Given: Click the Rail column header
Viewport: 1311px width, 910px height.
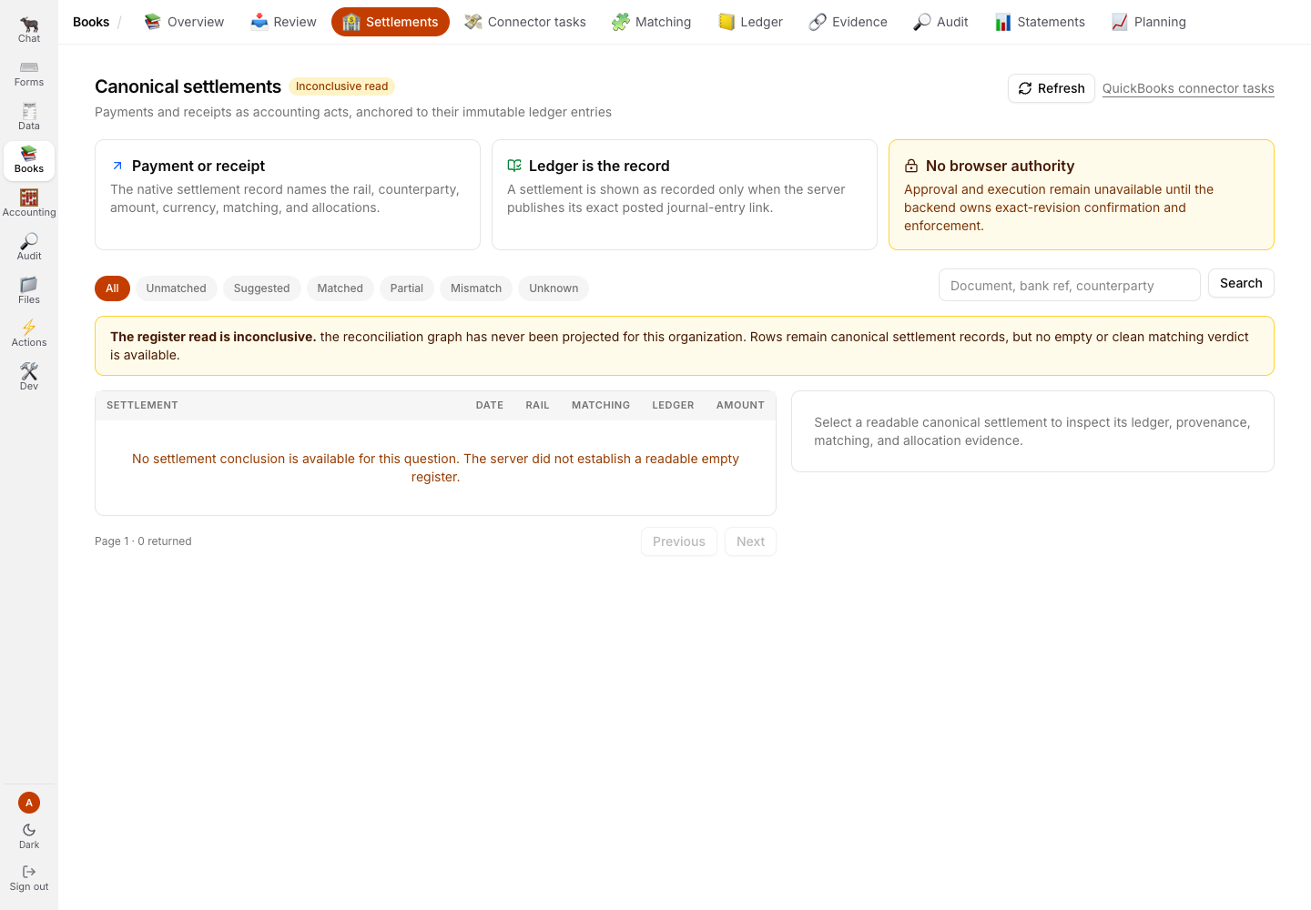Looking at the screenshot, I should (x=537, y=406).
